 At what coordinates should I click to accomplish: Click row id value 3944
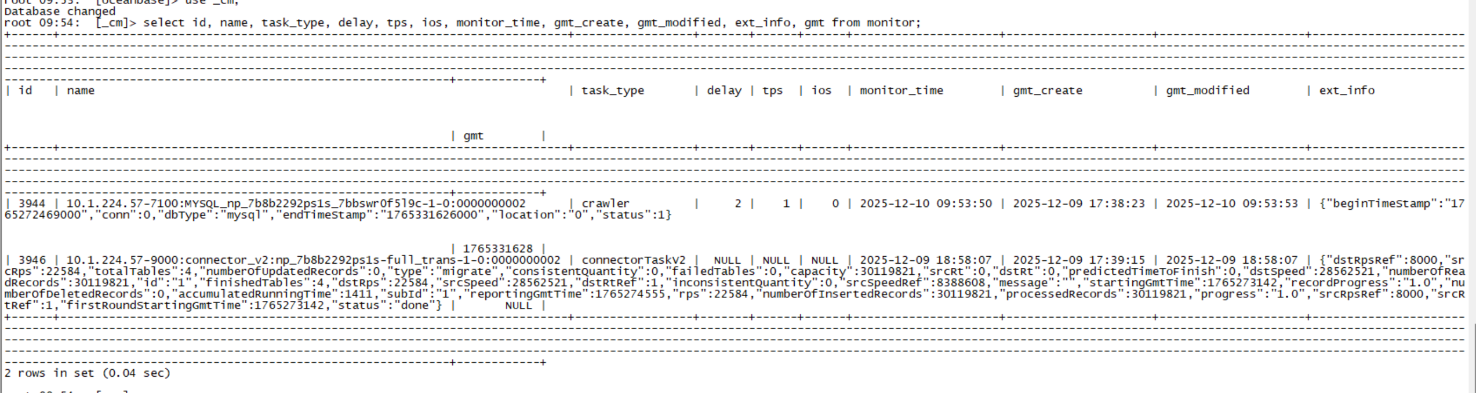tap(31, 203)
